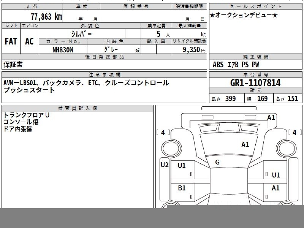
Task: Click the コンソール傷 inspector note
Action: (x=21, y=122)
